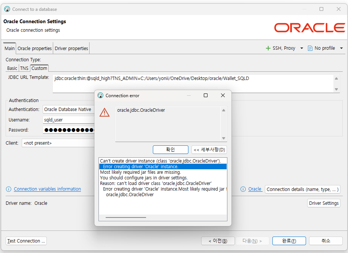Click the Username field sqld_user
The image size is (348, 253).
(69, 120)
